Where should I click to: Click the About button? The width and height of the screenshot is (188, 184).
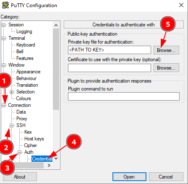tap(20, 177)
